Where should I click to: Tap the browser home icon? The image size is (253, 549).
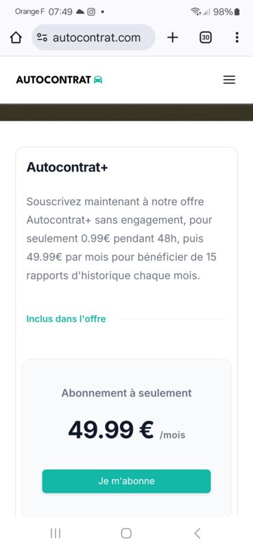click(16, 38)
